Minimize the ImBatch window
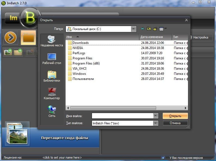The image size is (216, 161). click(x=193, y=2)
